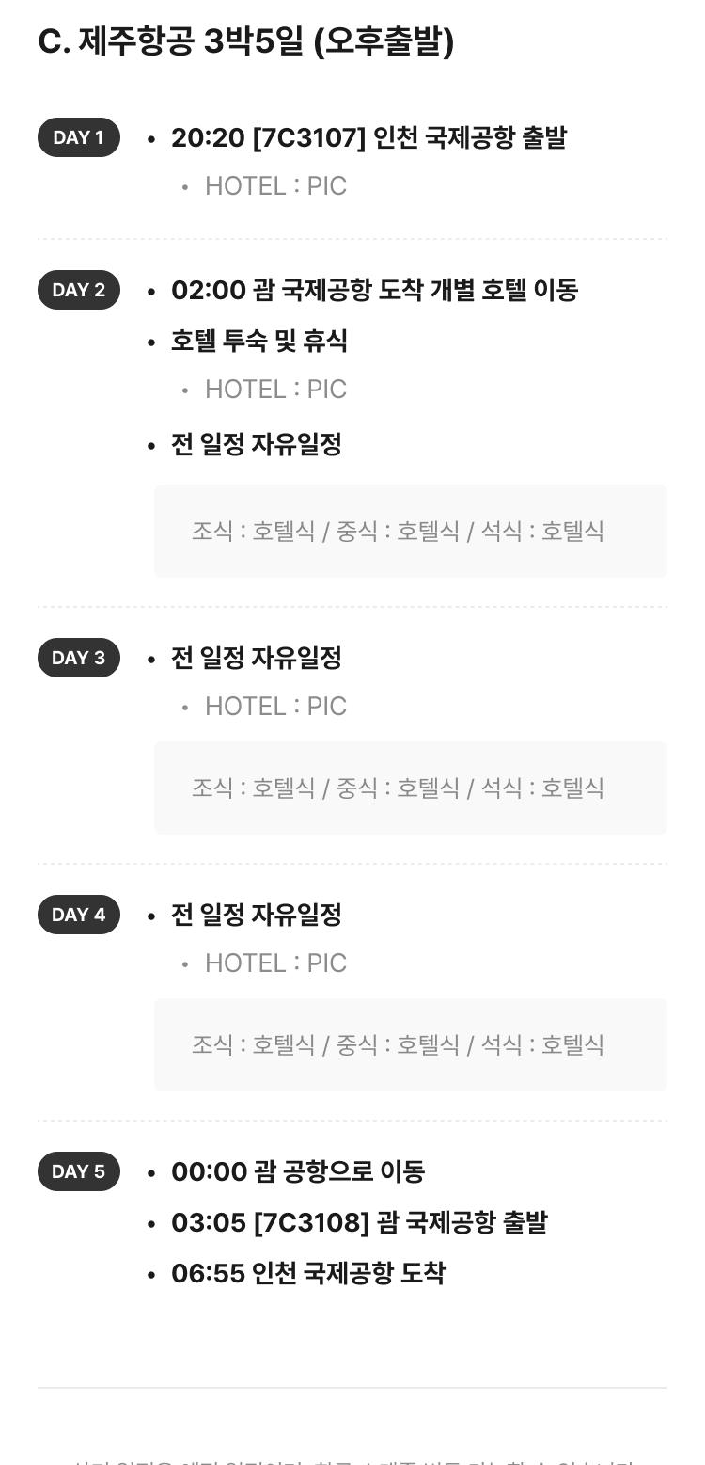Select the DAY 3 badge
This screenshot has height=1465, width=705.
coord(79,658)
